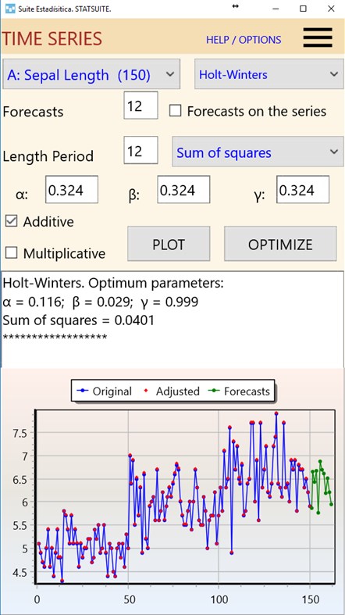Click the Forecasts label
Image resolution: width=345 pixels, height=615 pixels.
click(33, 112)
